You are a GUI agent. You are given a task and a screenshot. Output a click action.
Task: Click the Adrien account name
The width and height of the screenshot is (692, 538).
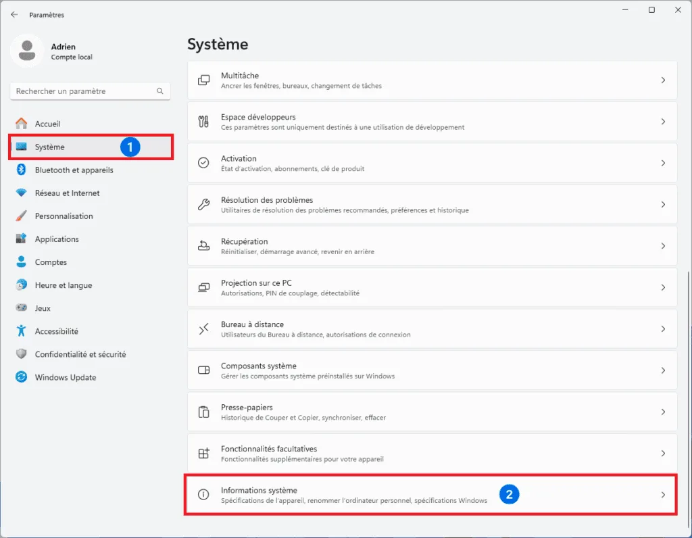(63, 47)
